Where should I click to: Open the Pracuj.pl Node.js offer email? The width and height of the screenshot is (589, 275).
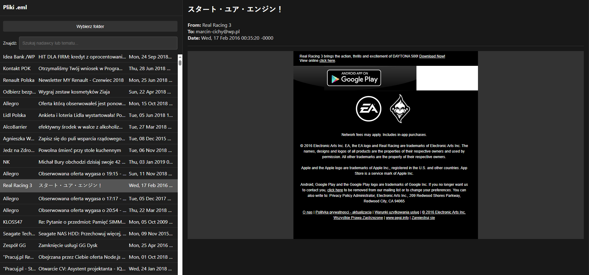click(x=89, y=257)
